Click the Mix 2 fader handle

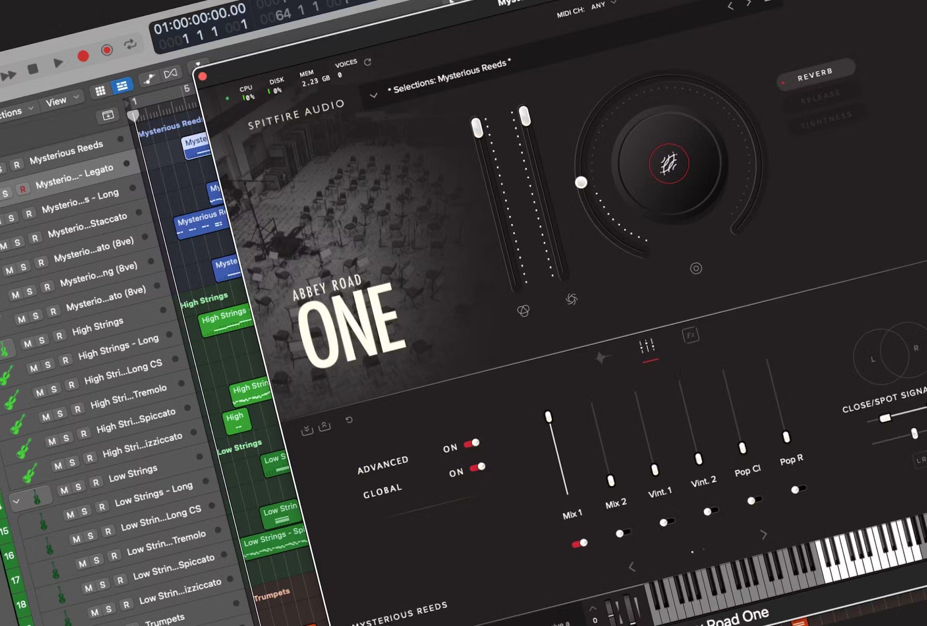click(611, 481)
